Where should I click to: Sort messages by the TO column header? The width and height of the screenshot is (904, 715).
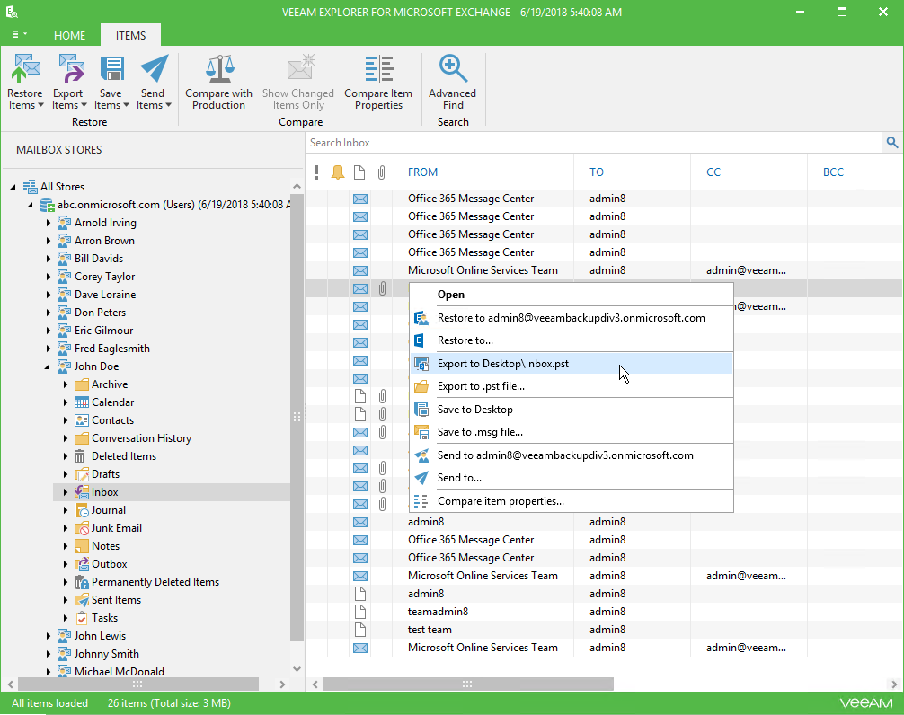tap(596, 172)
